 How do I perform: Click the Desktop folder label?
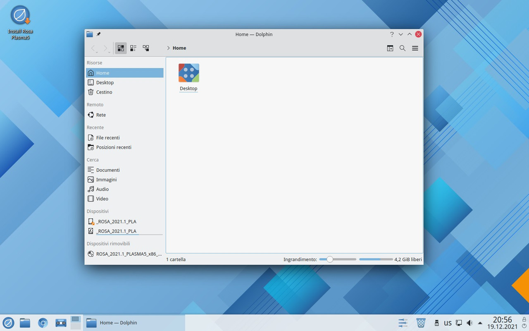tap(188, 89)
